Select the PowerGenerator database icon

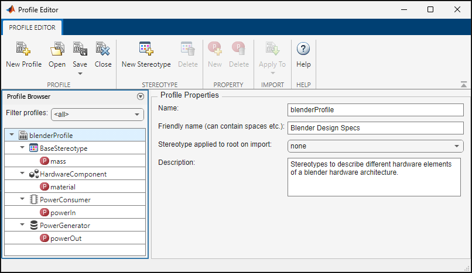(34, 225)
